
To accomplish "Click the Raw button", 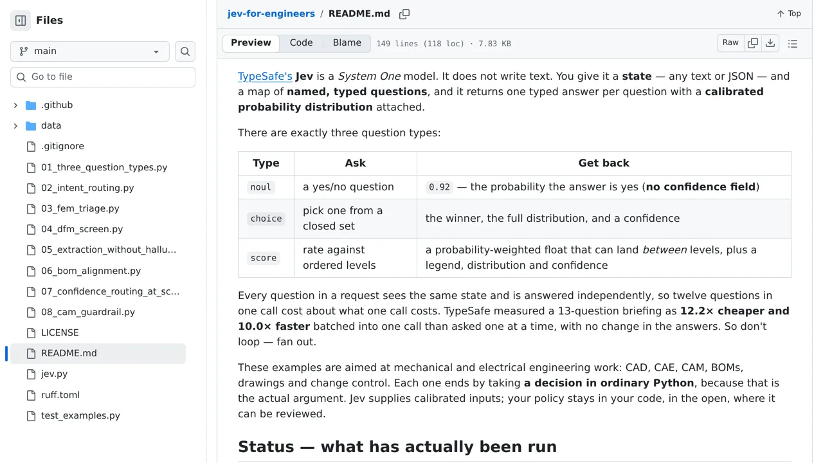I will click(x=730, y=43).
